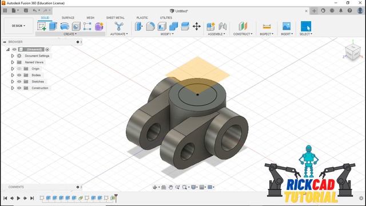This screenshot has width=366, height=206.
Task: Expand the Document Settings node
Action: pos(13,56)
